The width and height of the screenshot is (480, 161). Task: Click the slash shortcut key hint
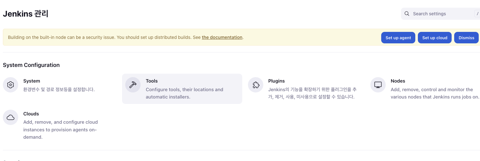click(477, 14)
